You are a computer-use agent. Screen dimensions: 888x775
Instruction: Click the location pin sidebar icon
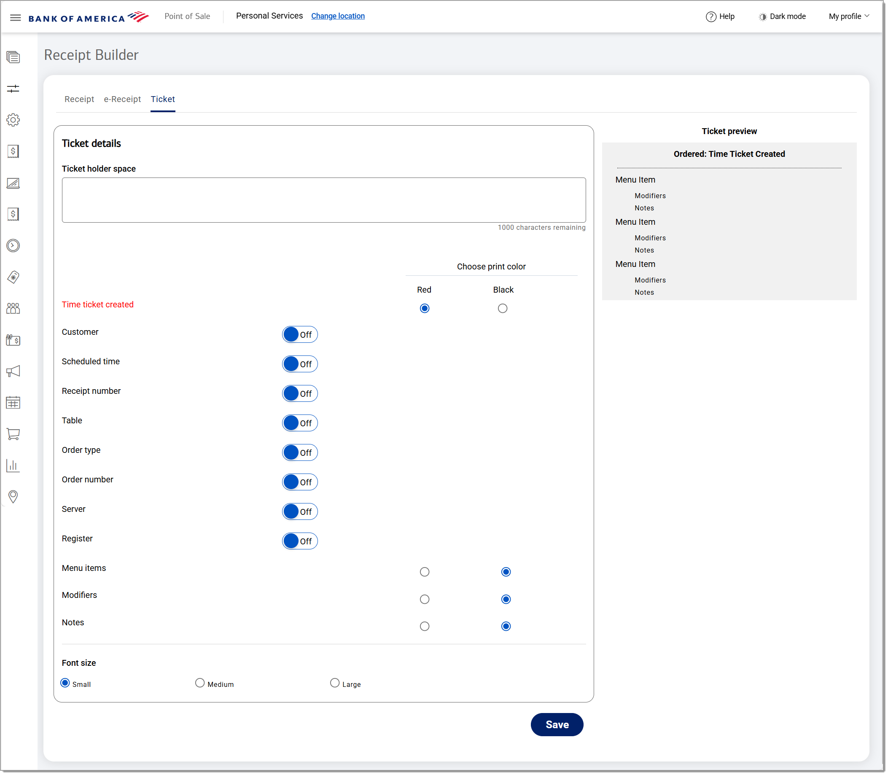coord(13,497)
